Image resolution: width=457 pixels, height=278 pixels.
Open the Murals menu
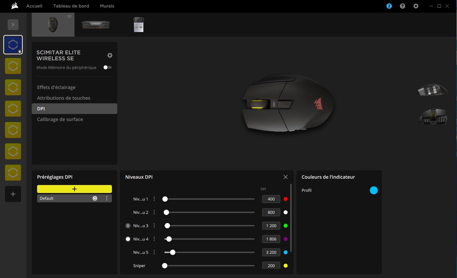click(x=107, y=6)
